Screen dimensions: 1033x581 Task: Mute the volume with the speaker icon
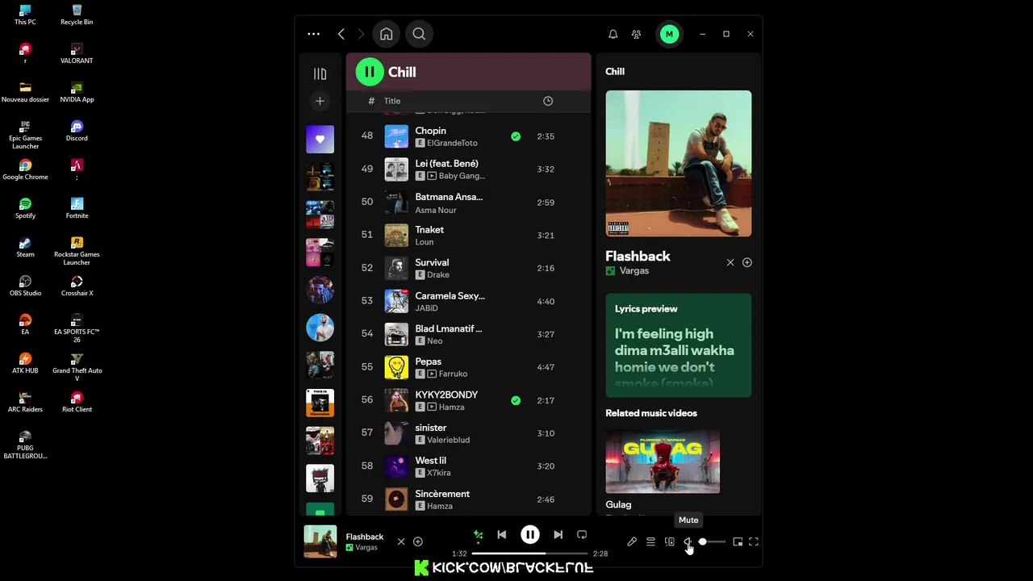pyautogui.click(x=688, y=541)
